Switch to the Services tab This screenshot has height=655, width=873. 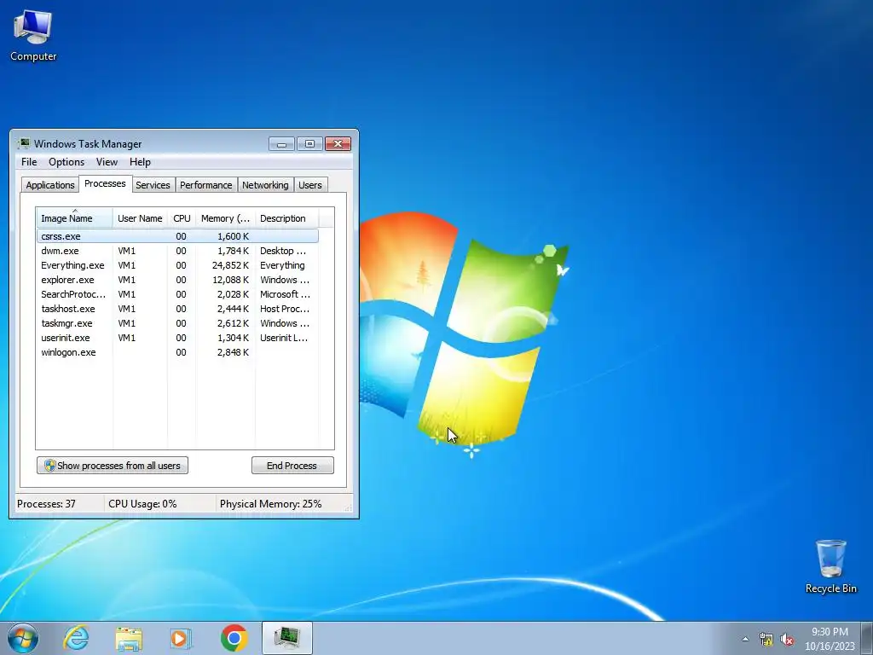[153, 185]
